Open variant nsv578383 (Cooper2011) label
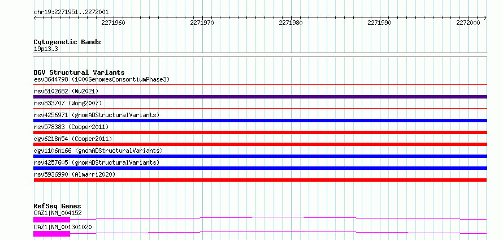This screenshot has width=503, height=240. point(71,127)
